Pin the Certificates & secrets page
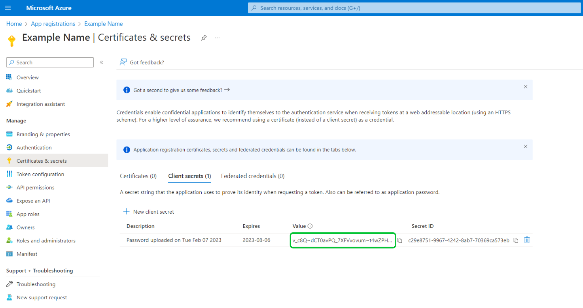This screenshot has width=583, height=308. 204,38
